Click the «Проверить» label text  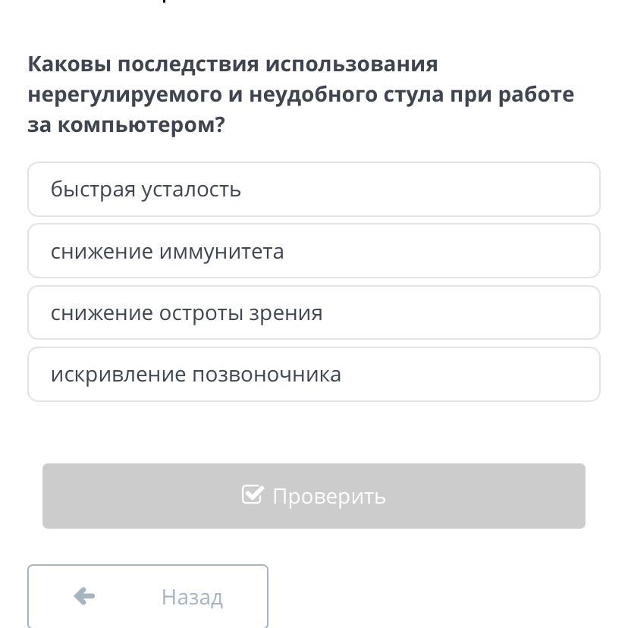[329, 497]
